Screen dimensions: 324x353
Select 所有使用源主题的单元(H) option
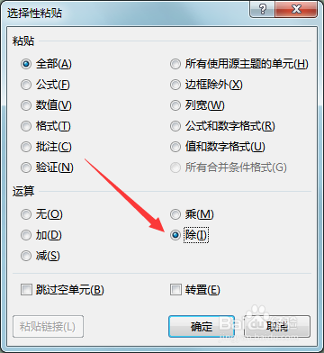[x=239, y=64]
